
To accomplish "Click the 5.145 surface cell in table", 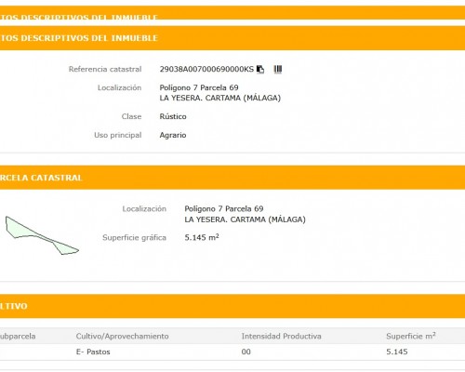I will pyautogui.click(x=397, y=352).
